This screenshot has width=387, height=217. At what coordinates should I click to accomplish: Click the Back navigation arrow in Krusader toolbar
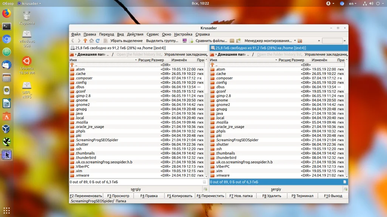coord(73,41)
